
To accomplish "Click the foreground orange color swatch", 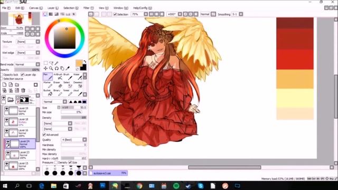I will pos(79,63).
